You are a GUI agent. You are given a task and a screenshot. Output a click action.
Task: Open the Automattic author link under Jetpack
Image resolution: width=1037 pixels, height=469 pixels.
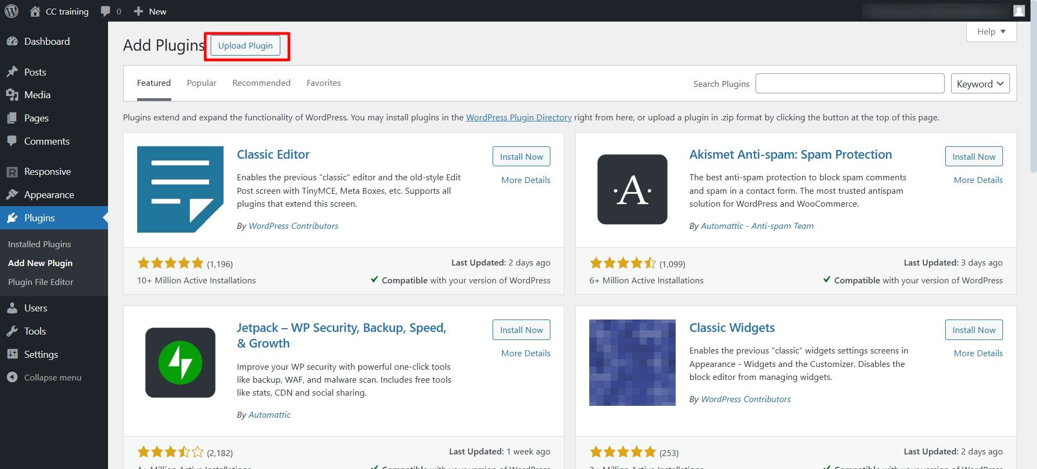[x=270, y=415]
